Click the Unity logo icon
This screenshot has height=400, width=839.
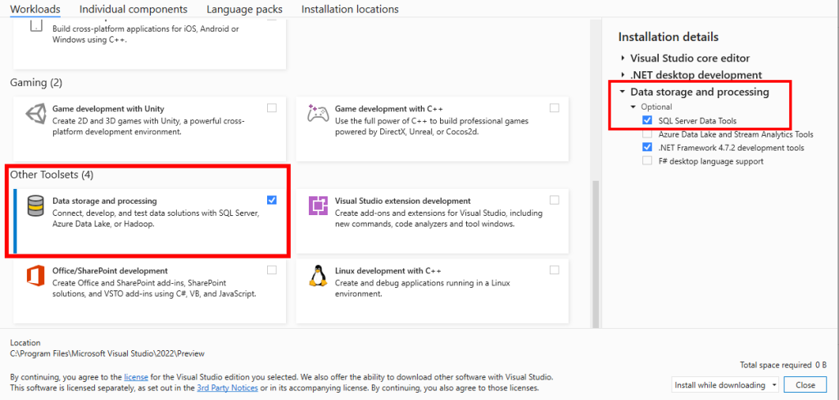pos(35,115)
